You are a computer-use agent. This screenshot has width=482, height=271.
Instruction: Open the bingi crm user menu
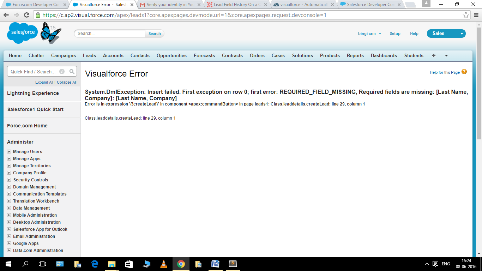[369, 34]
